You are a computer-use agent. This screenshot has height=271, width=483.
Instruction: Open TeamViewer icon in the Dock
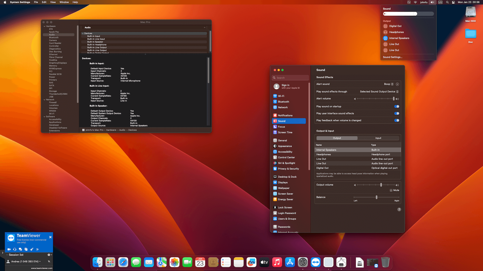pyautogui.click(x=316, y=262)
